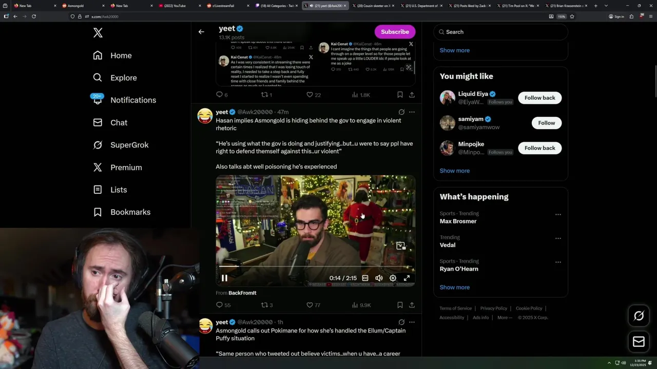Show more under What's happening

(x=454, y=287)
